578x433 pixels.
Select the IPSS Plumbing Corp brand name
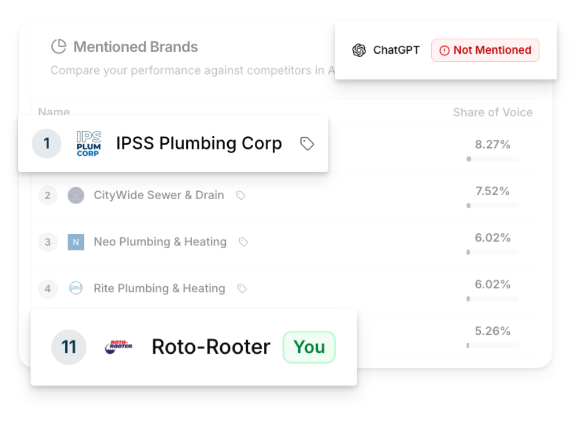199,144
